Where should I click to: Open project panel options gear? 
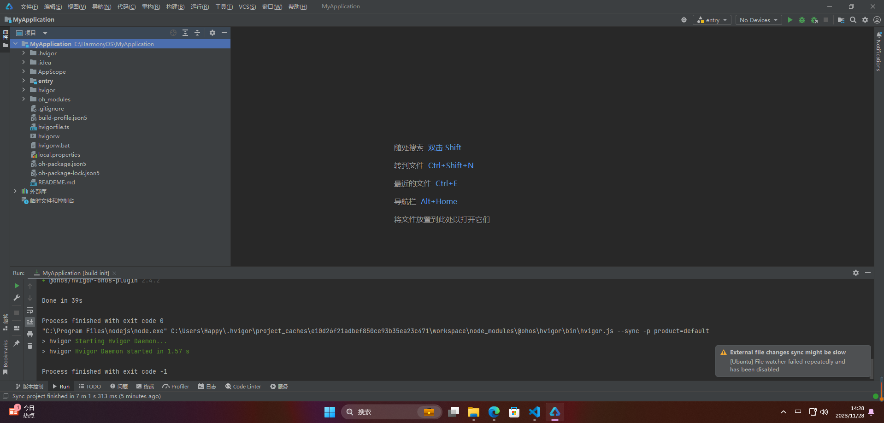[x=212, y=33]
